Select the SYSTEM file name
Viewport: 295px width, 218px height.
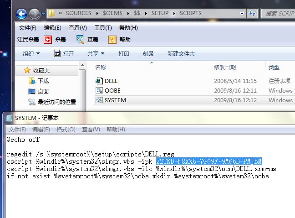pos(115,100)
